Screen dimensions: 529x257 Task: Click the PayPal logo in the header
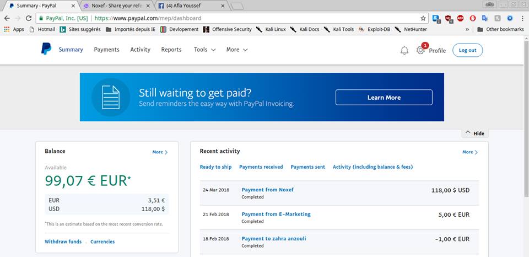pyautogui.click(x=46, y=50)
